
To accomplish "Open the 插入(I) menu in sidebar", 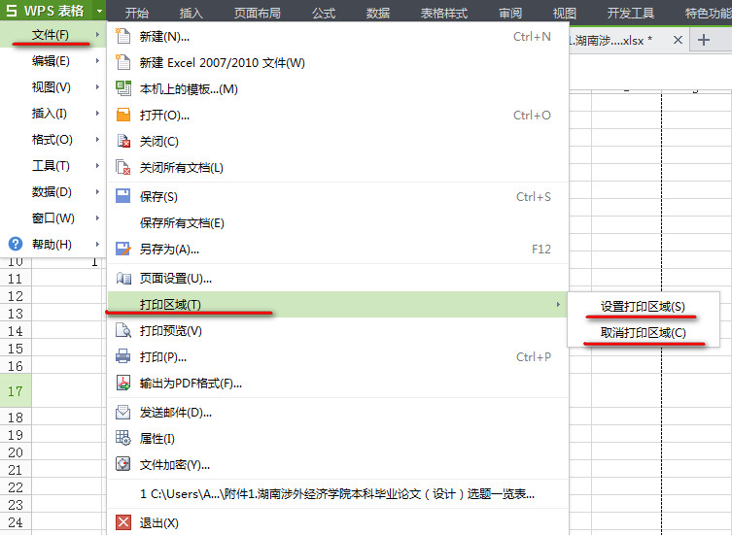I will pyautogui.click(x=52, y=113).
